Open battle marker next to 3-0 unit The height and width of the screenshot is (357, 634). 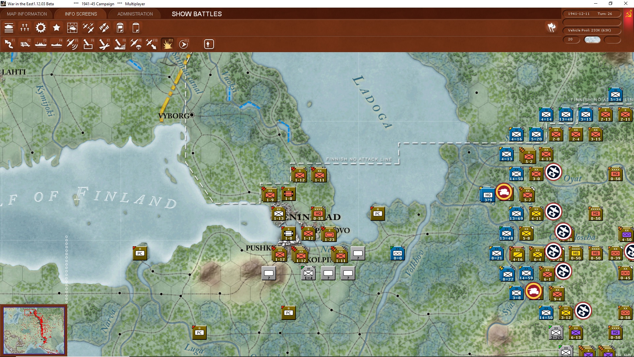(x=553, y=172)
